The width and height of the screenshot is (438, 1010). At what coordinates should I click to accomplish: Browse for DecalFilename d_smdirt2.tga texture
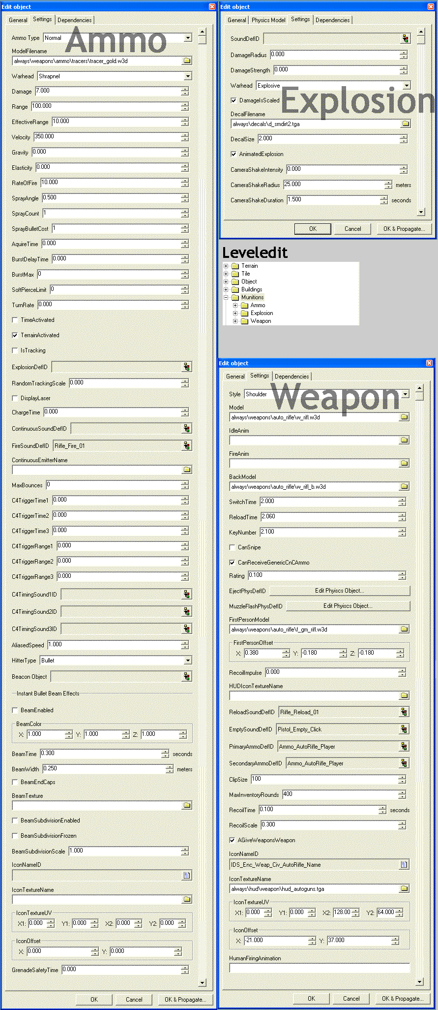pyautogui.click(x=406, y=124)
